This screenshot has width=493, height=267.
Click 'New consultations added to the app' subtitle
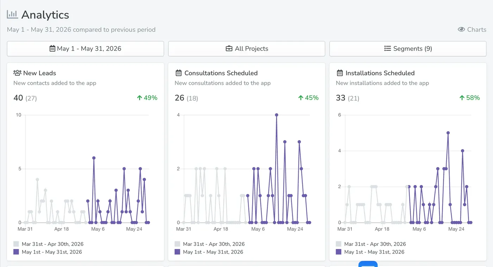(x=223, y=83)
